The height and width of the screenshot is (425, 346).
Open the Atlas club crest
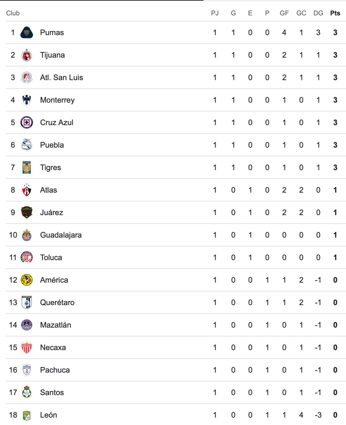pyautogui.click(x=27, y=190)
